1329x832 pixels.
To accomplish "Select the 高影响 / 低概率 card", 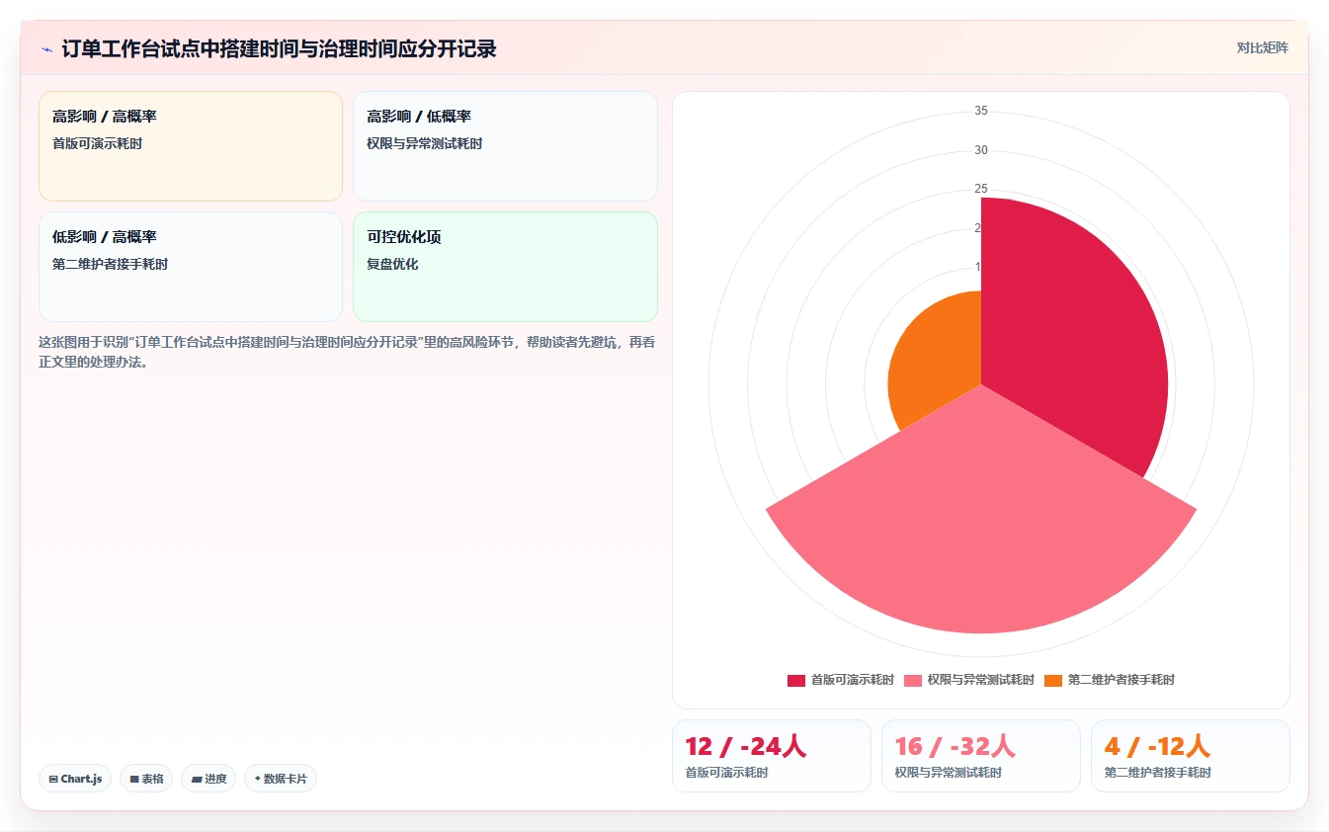I will 505,146.
